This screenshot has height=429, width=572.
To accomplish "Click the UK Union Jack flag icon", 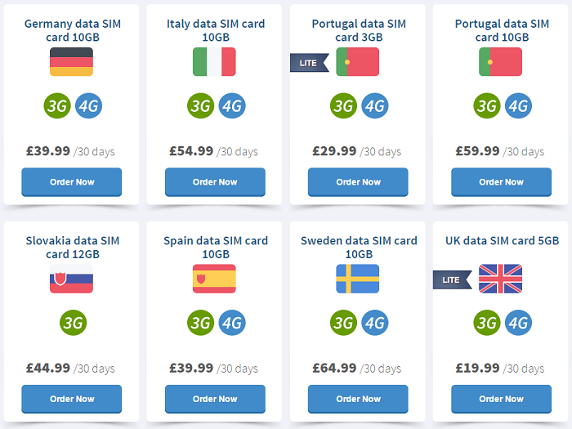I will 500,279.
